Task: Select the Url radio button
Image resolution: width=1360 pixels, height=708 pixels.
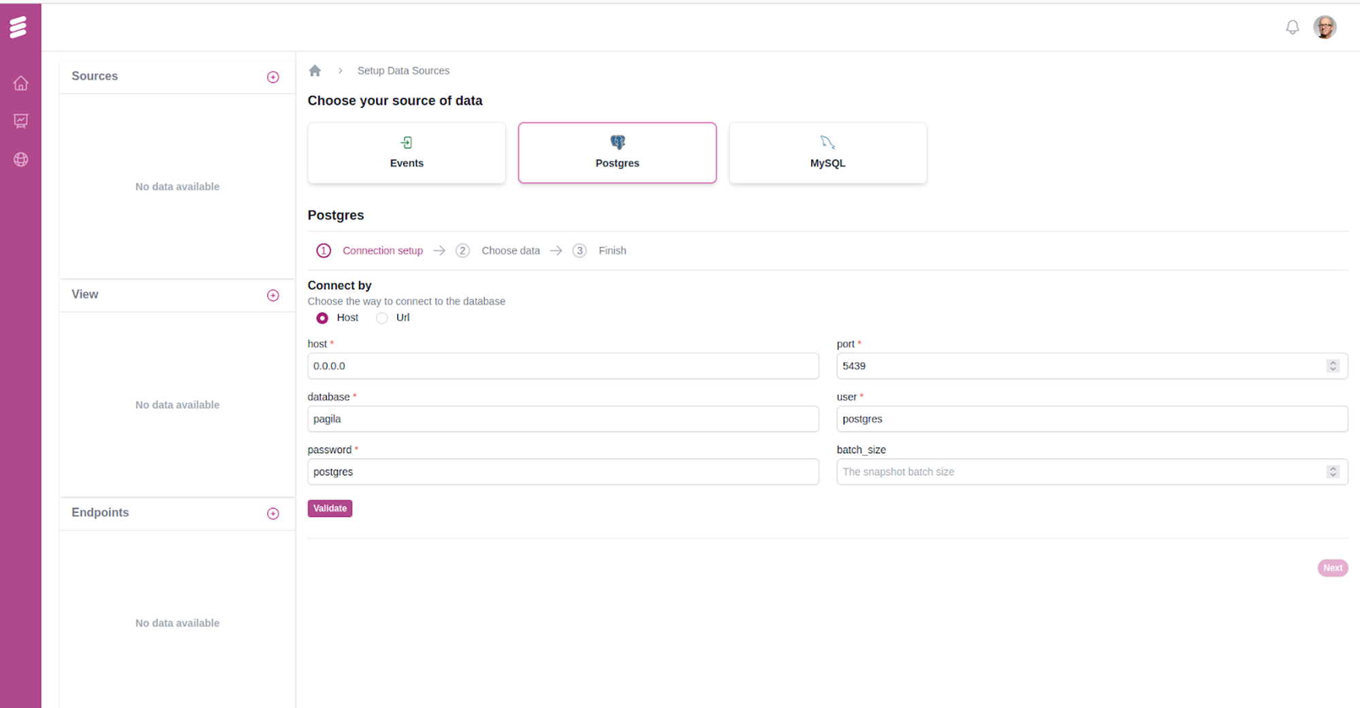Action: [x=382, y=318]
